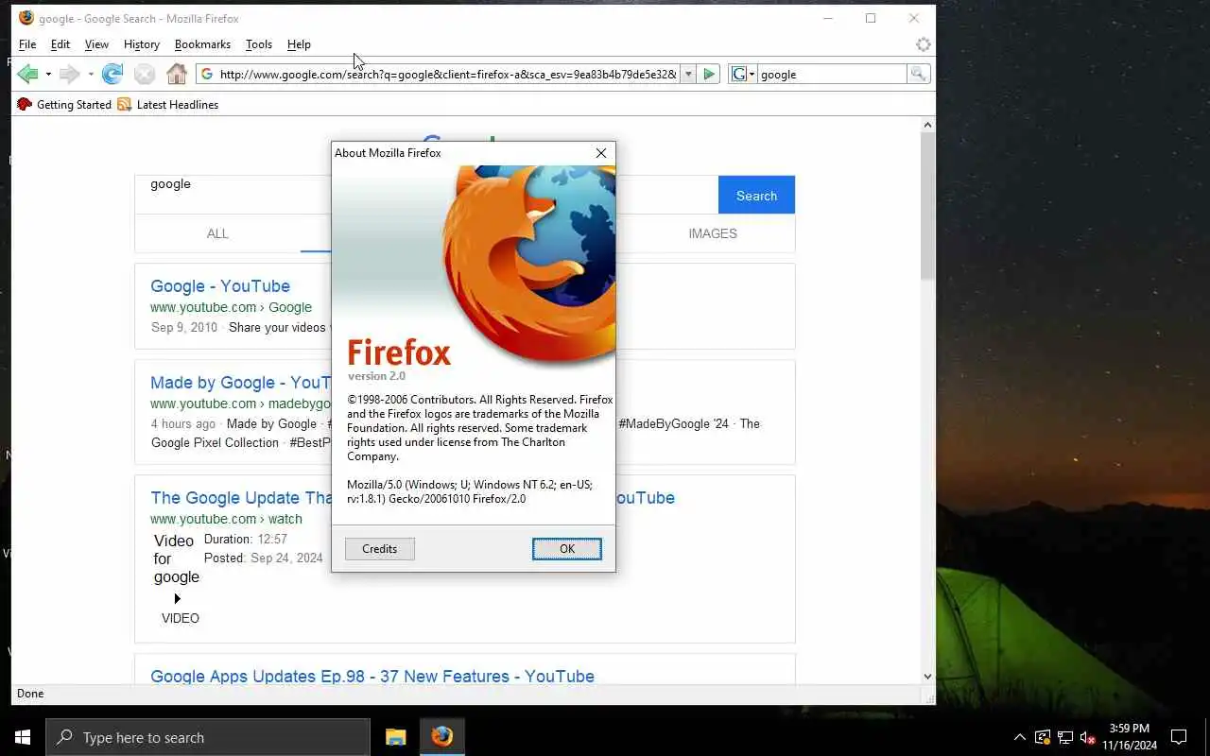Click the Getting Started bookmark icon

[x=25, y=105]
